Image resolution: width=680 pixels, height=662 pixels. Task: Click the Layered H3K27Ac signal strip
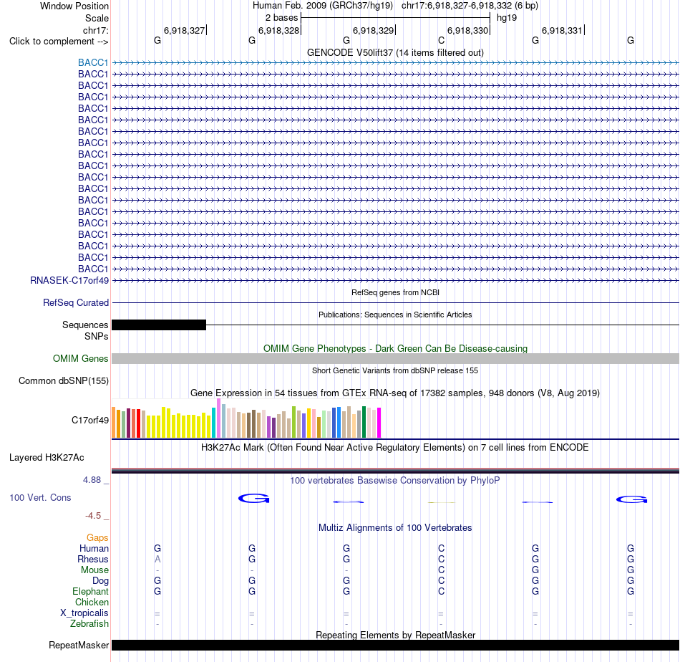coord(396,471)
